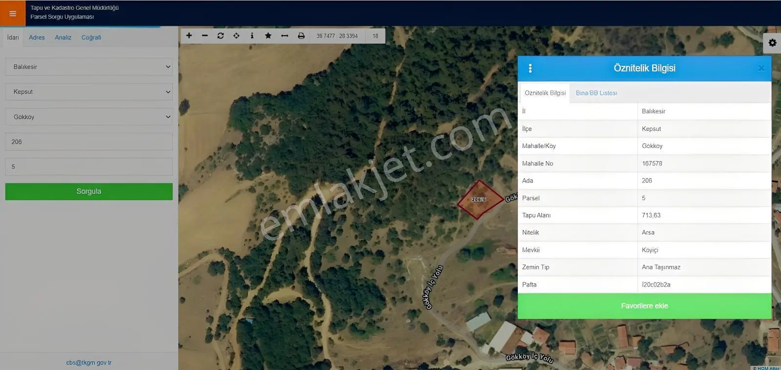Print the map
This screenshot has height=370, width=781.
[301, 36]
